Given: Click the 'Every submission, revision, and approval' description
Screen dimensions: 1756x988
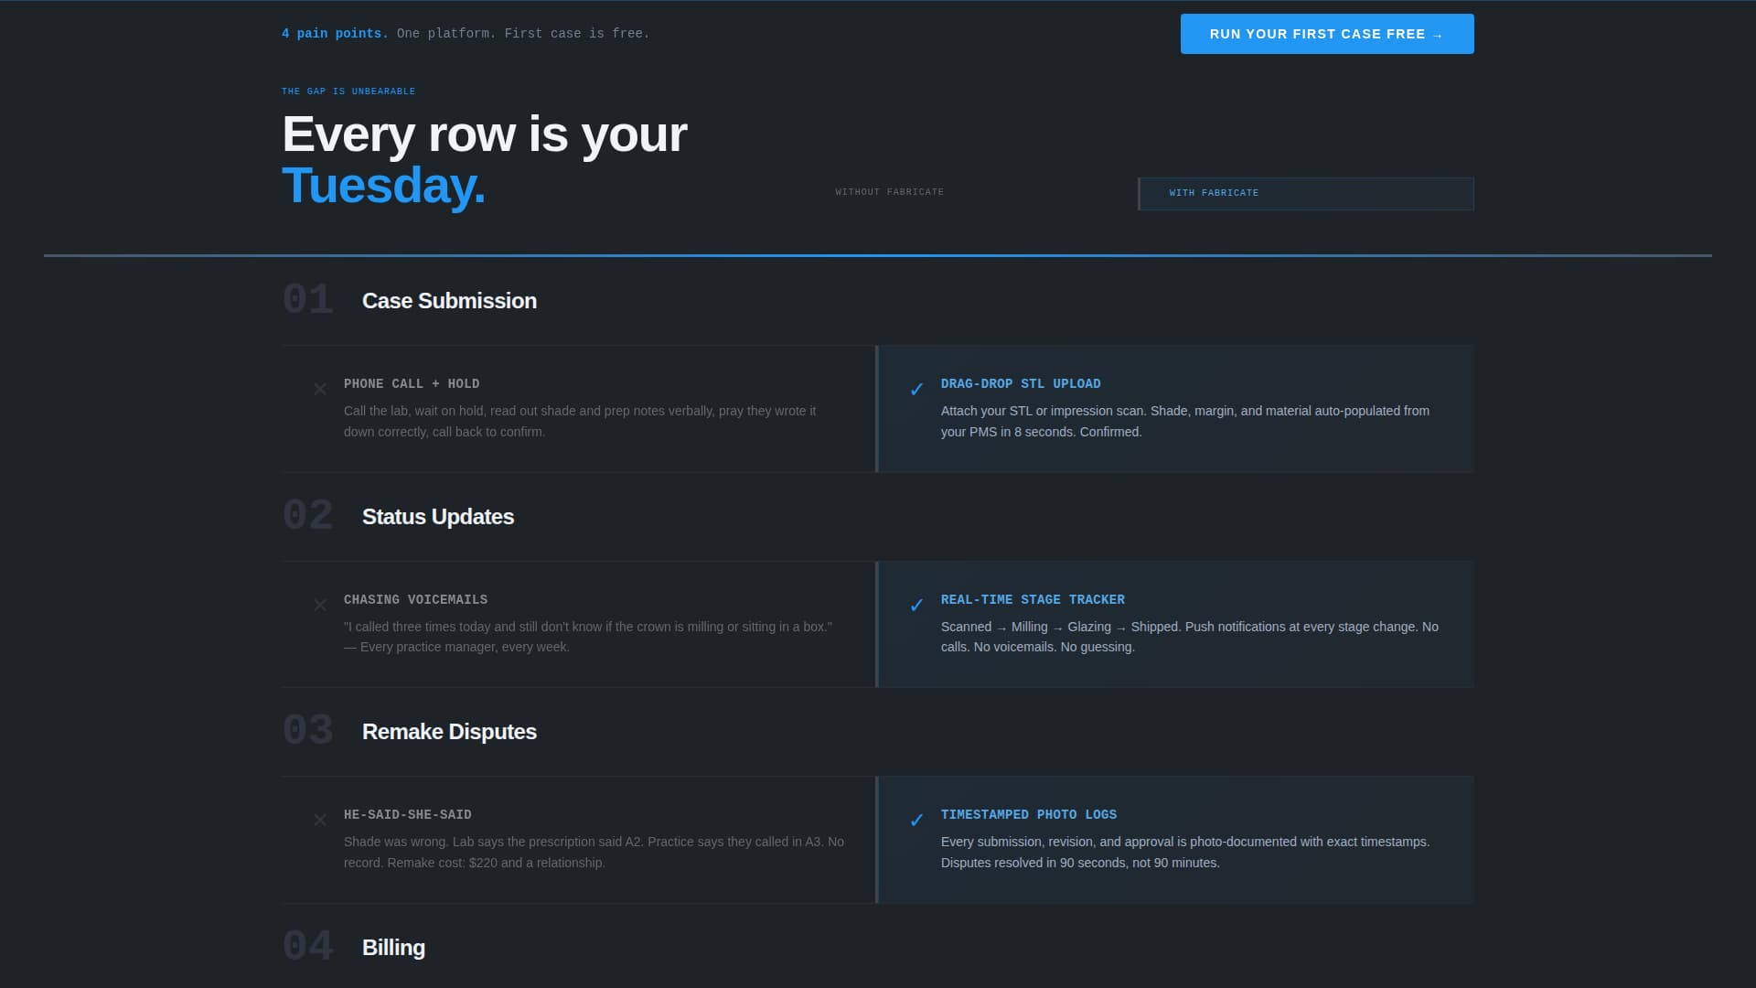Looking at the screenshot, I should (1185, 853).
